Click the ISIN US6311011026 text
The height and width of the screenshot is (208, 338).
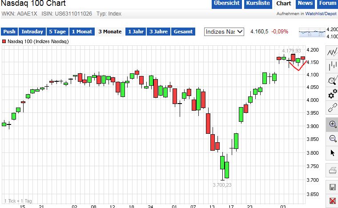(67, 14)
